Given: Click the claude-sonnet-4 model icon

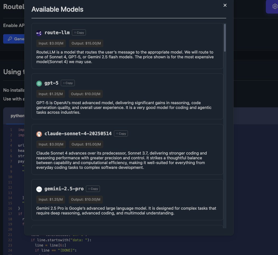Looking at the screenshot, I should tap(39, 134).
